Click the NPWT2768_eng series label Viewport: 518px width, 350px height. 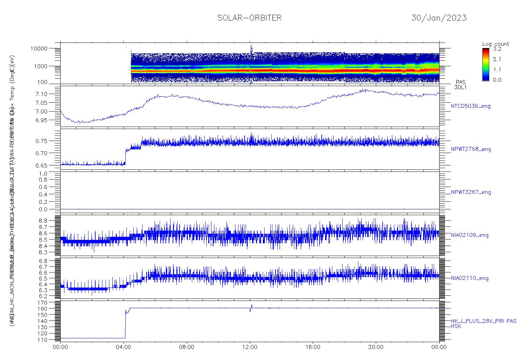coord(471,149)
